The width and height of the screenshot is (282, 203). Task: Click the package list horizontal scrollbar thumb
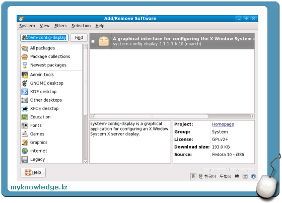pos(151,116)
